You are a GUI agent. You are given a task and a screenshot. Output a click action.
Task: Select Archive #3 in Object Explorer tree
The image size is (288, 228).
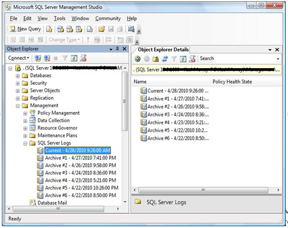[x=81, y=173]
